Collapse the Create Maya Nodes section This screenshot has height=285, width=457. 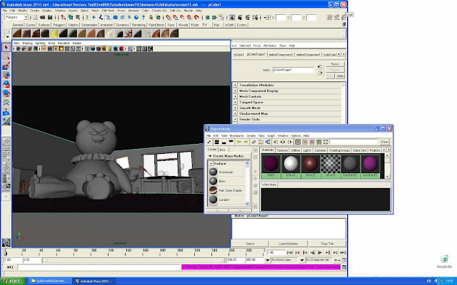point(210,156)
